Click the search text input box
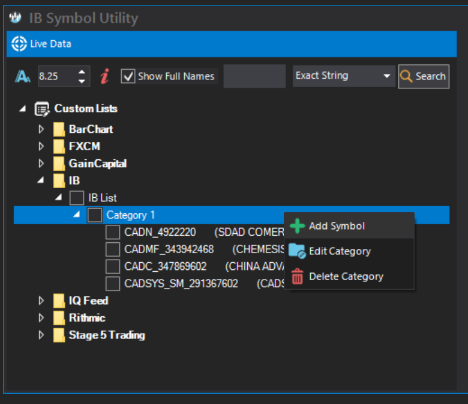The image size is (468, 404). tap(254, 76)
